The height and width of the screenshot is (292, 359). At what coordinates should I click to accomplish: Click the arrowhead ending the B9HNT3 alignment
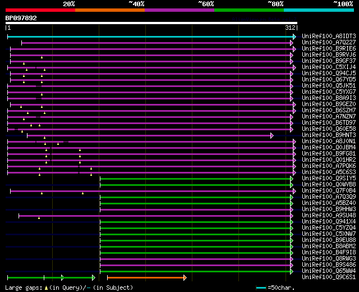coord(271,135)
